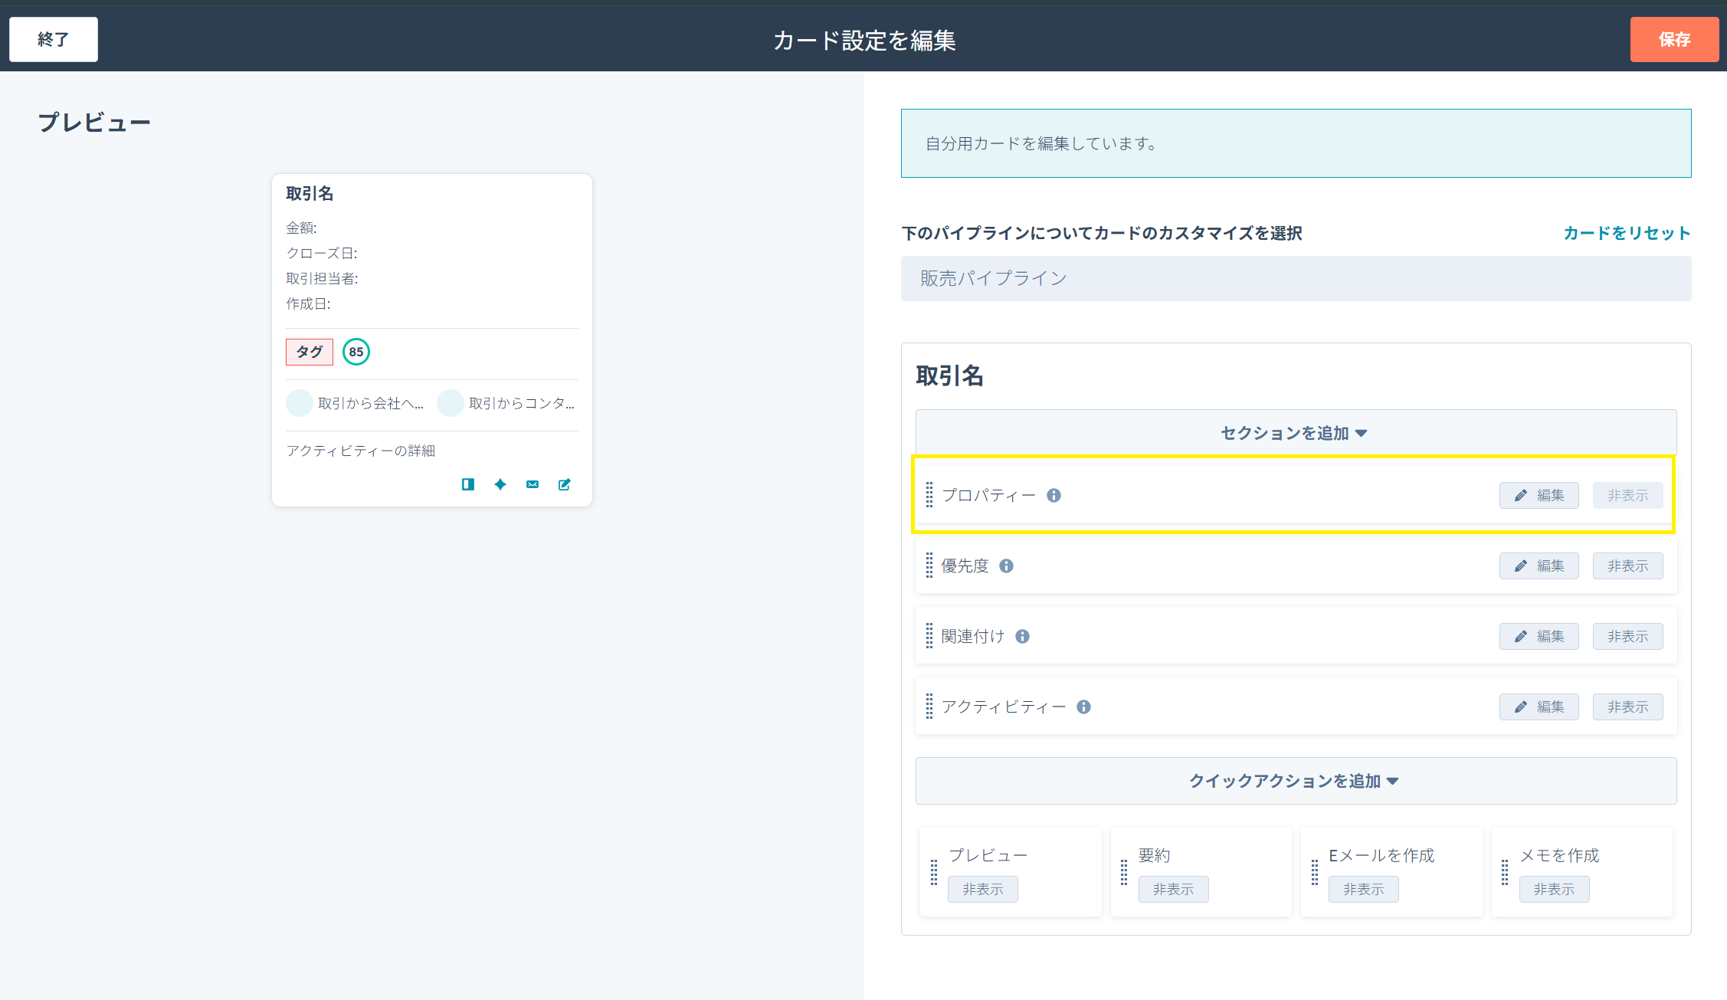Grab the drag handle of 優先度 row
This screenshot has height=1000, width=1727.
tap(929, 566)
